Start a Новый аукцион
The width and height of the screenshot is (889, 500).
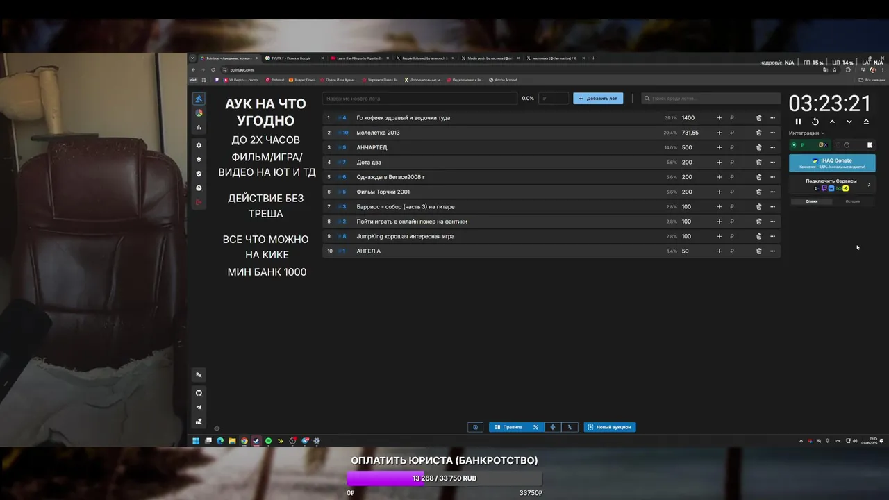tap(610, 427)
